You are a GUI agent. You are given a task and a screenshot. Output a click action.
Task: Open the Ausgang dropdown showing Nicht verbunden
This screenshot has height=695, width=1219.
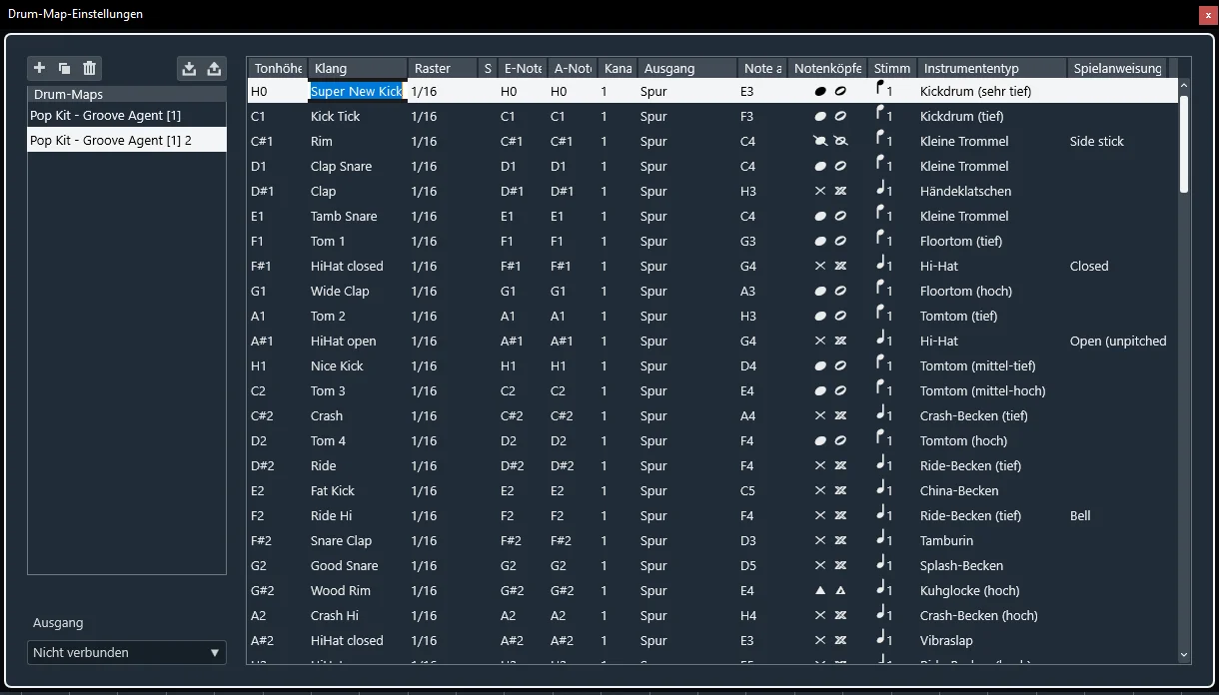pos(127,652)
